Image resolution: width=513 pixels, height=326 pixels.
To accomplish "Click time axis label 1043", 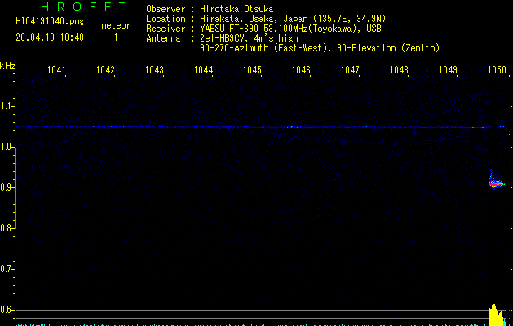I will point(154,69).
